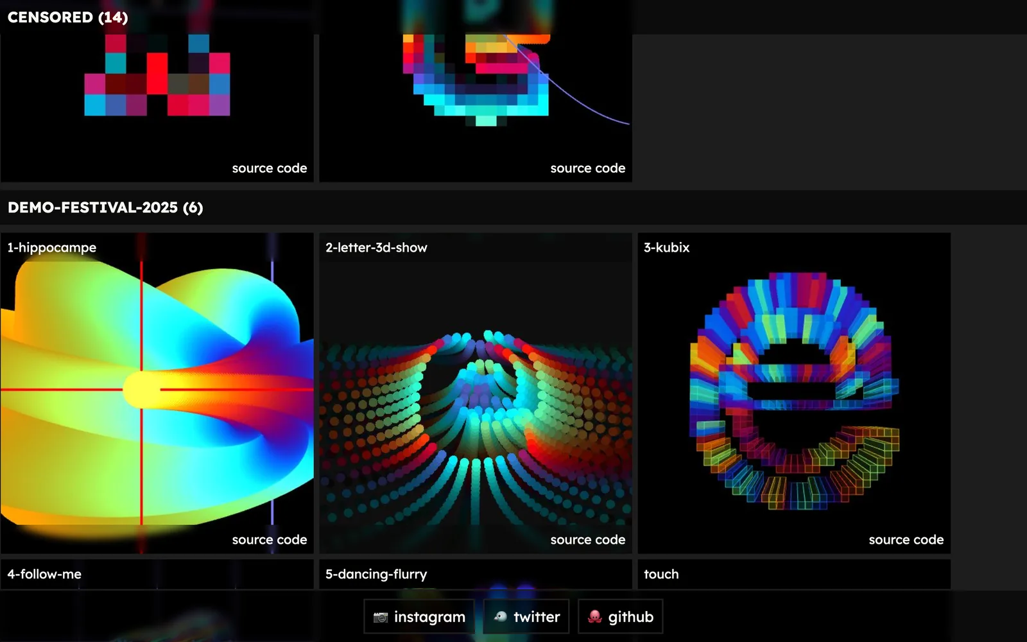Open source code of the red-pink pixel blocks sketch
This screenshot has height=642, width=1027.
tap(270, 168)
